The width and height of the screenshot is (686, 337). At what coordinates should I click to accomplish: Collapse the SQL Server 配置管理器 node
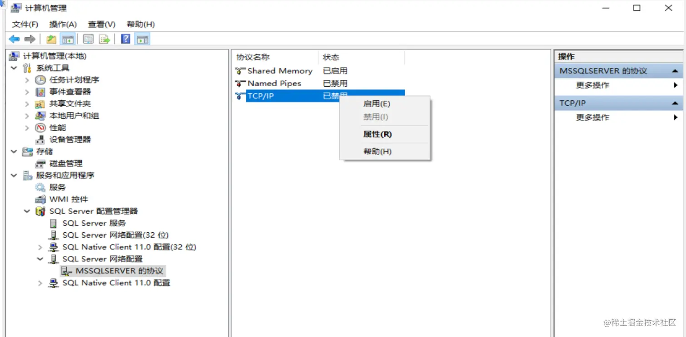[x=27, y=211]
